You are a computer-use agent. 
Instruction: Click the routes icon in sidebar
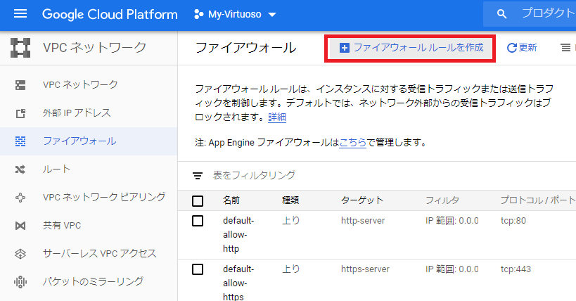pos(20,169)
